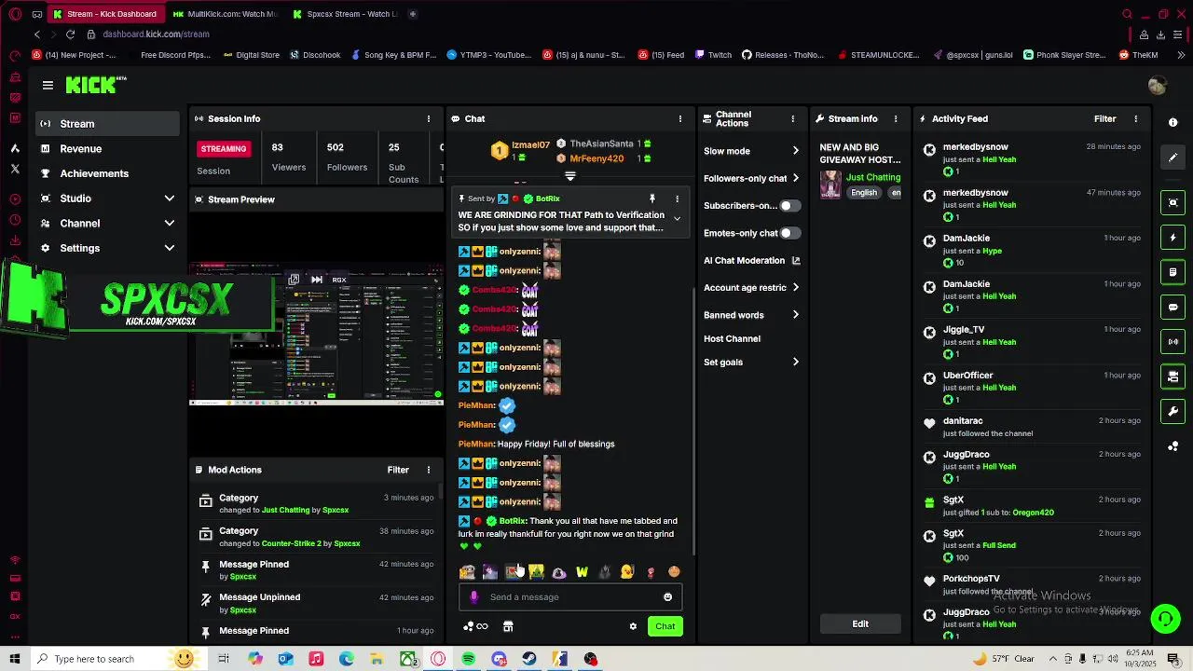
Task: Click the user avatar at top right
Action: click(x=1157, y=86)
